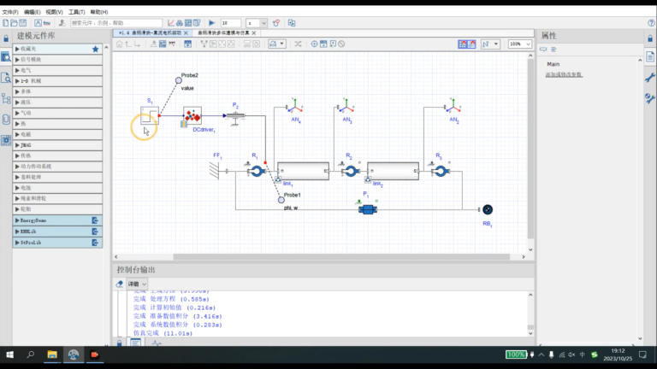Toggle the second highlighted view button
657x369 pixels.
472,44
